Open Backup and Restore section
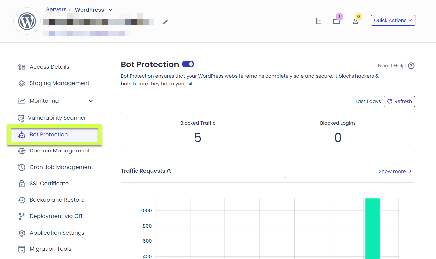Screen dimensions: 436x259 [x=57, y=200]
